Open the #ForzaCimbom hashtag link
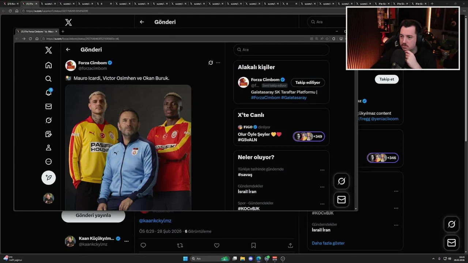This screenshot has height=263, width=468. [x=265, y=98]
